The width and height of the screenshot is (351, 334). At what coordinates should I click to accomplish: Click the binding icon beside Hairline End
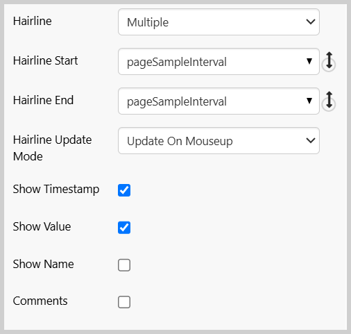pyautogui.click(x=329, y=101)
